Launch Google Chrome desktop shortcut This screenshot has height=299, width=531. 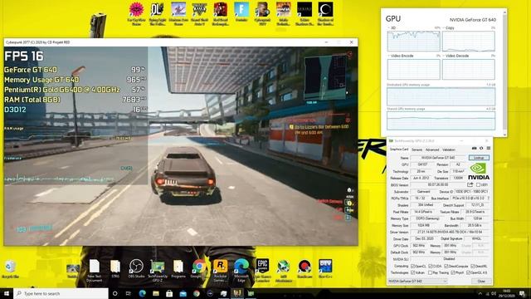click(x=199, y=269)
